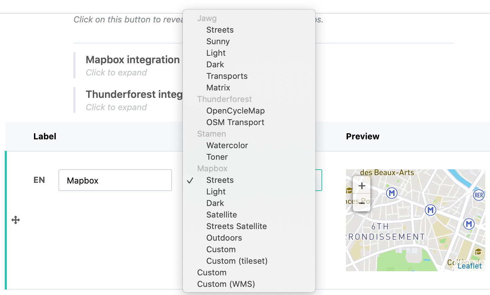Screen dimensions: 490x295
Task: Choose Stamen Watercolor style
Action: (x=227, y=145)
